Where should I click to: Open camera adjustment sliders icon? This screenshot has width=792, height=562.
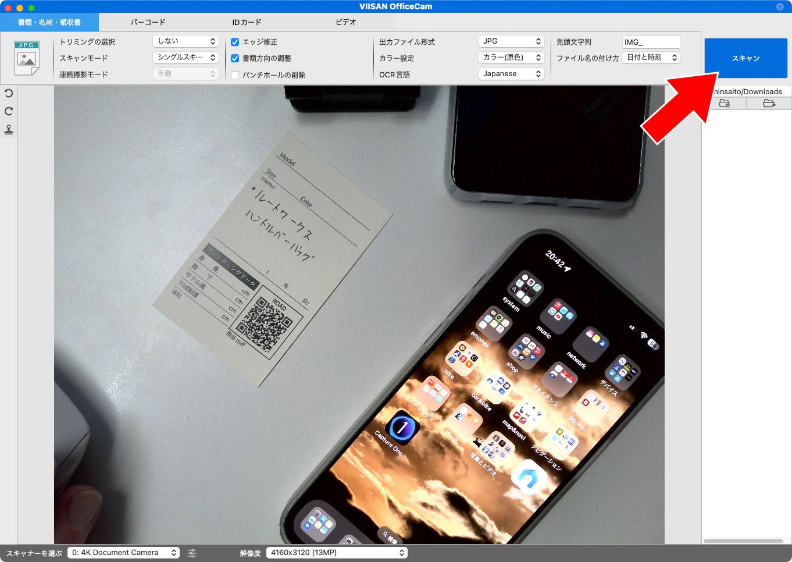point(192,553)
